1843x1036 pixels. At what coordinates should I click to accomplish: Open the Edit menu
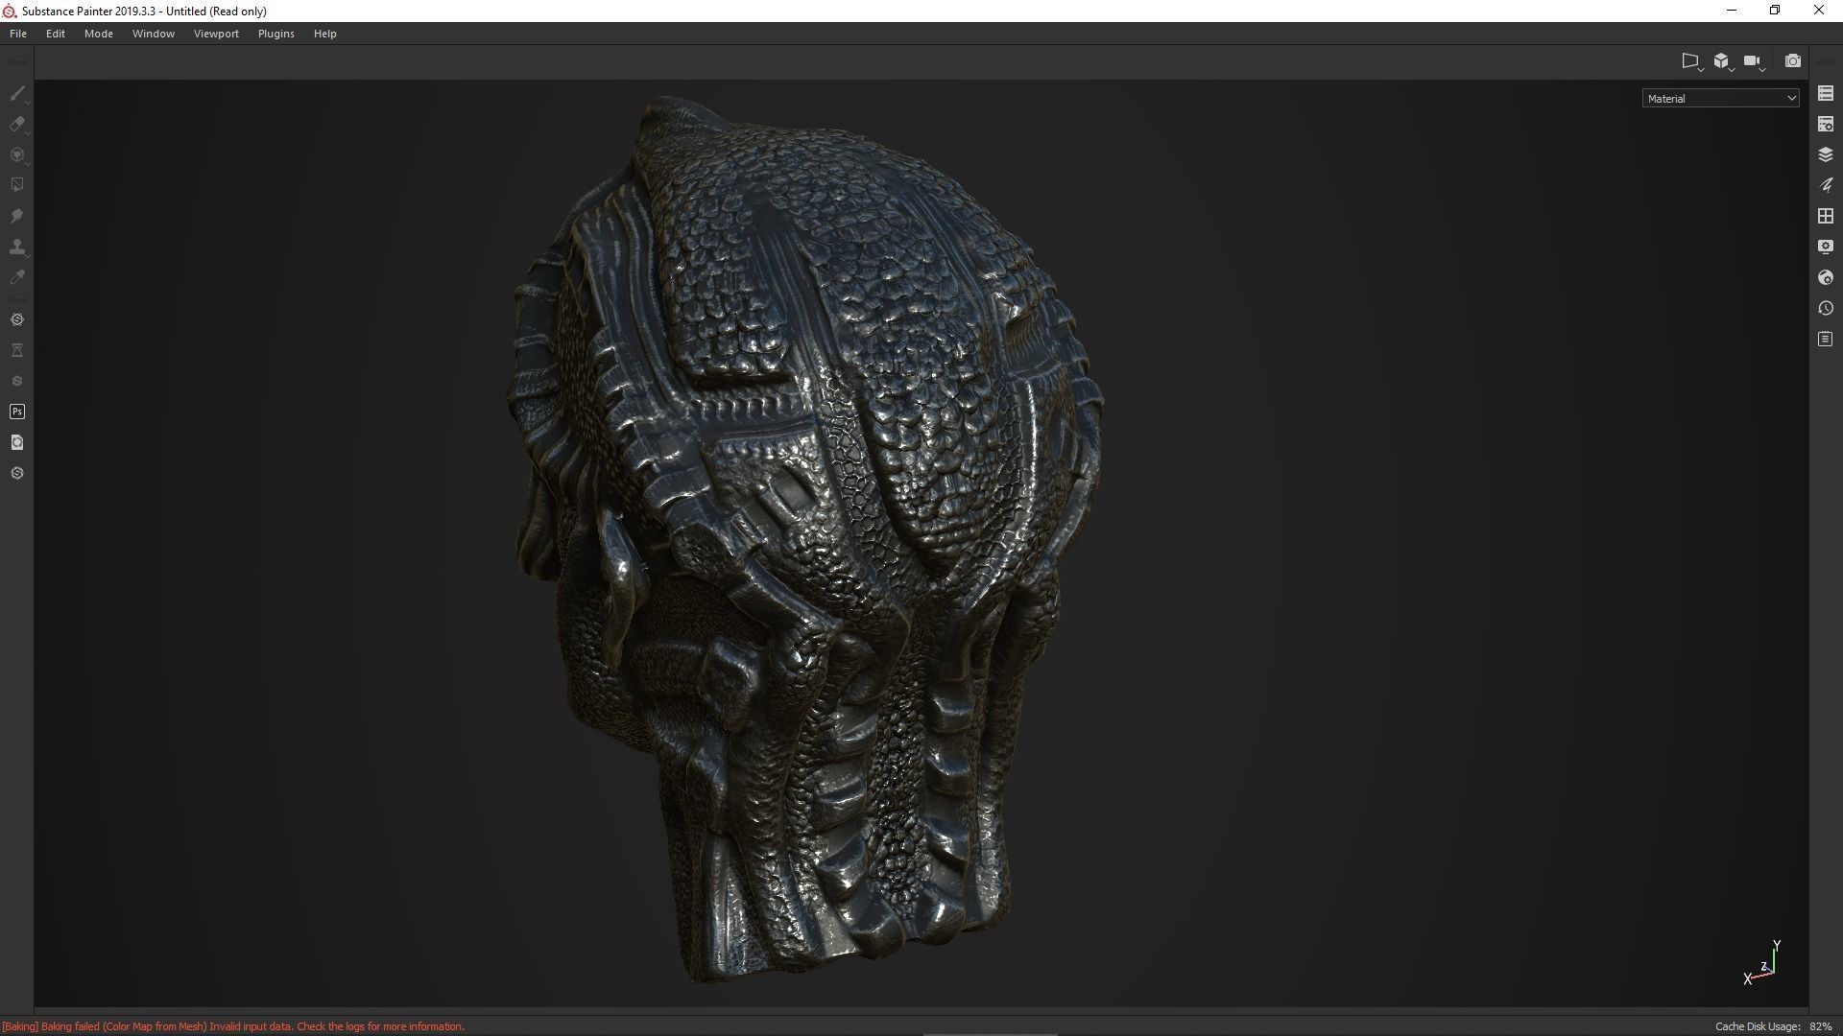click(x=56, y=34)
